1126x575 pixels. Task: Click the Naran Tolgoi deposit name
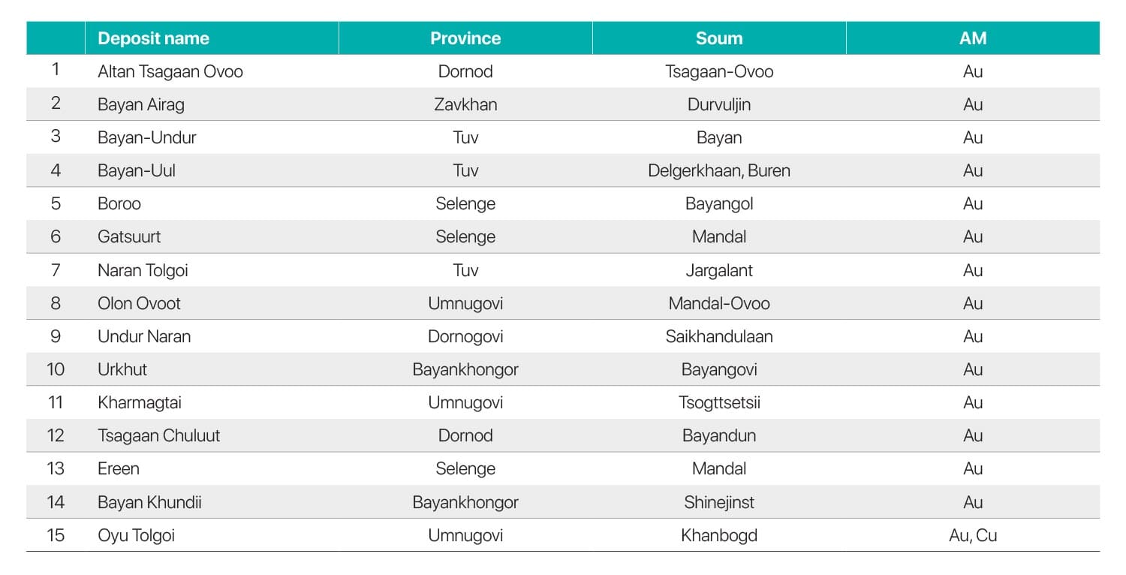(143, 270)
